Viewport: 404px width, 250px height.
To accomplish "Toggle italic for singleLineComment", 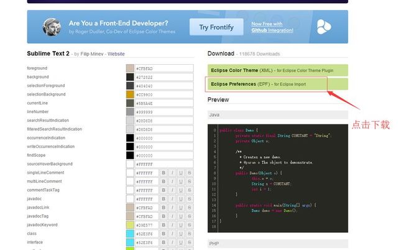I will (172, 173).
